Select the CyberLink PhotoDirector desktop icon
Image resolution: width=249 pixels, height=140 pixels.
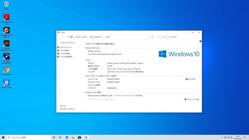point(6,45)
